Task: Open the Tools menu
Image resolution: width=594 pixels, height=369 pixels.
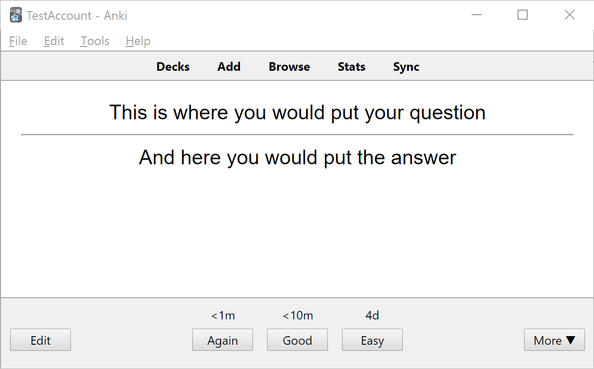Action: tap(95, 41)
